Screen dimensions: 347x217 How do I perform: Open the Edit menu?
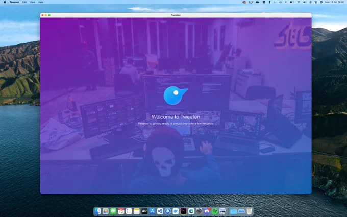point(24,2)
